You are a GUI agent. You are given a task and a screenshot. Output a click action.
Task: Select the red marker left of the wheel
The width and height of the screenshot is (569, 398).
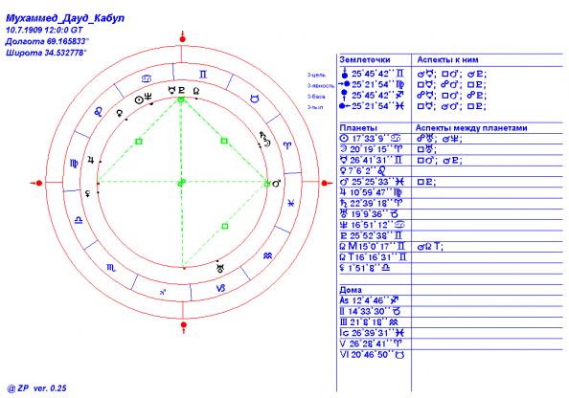click(x=37, y=183)
